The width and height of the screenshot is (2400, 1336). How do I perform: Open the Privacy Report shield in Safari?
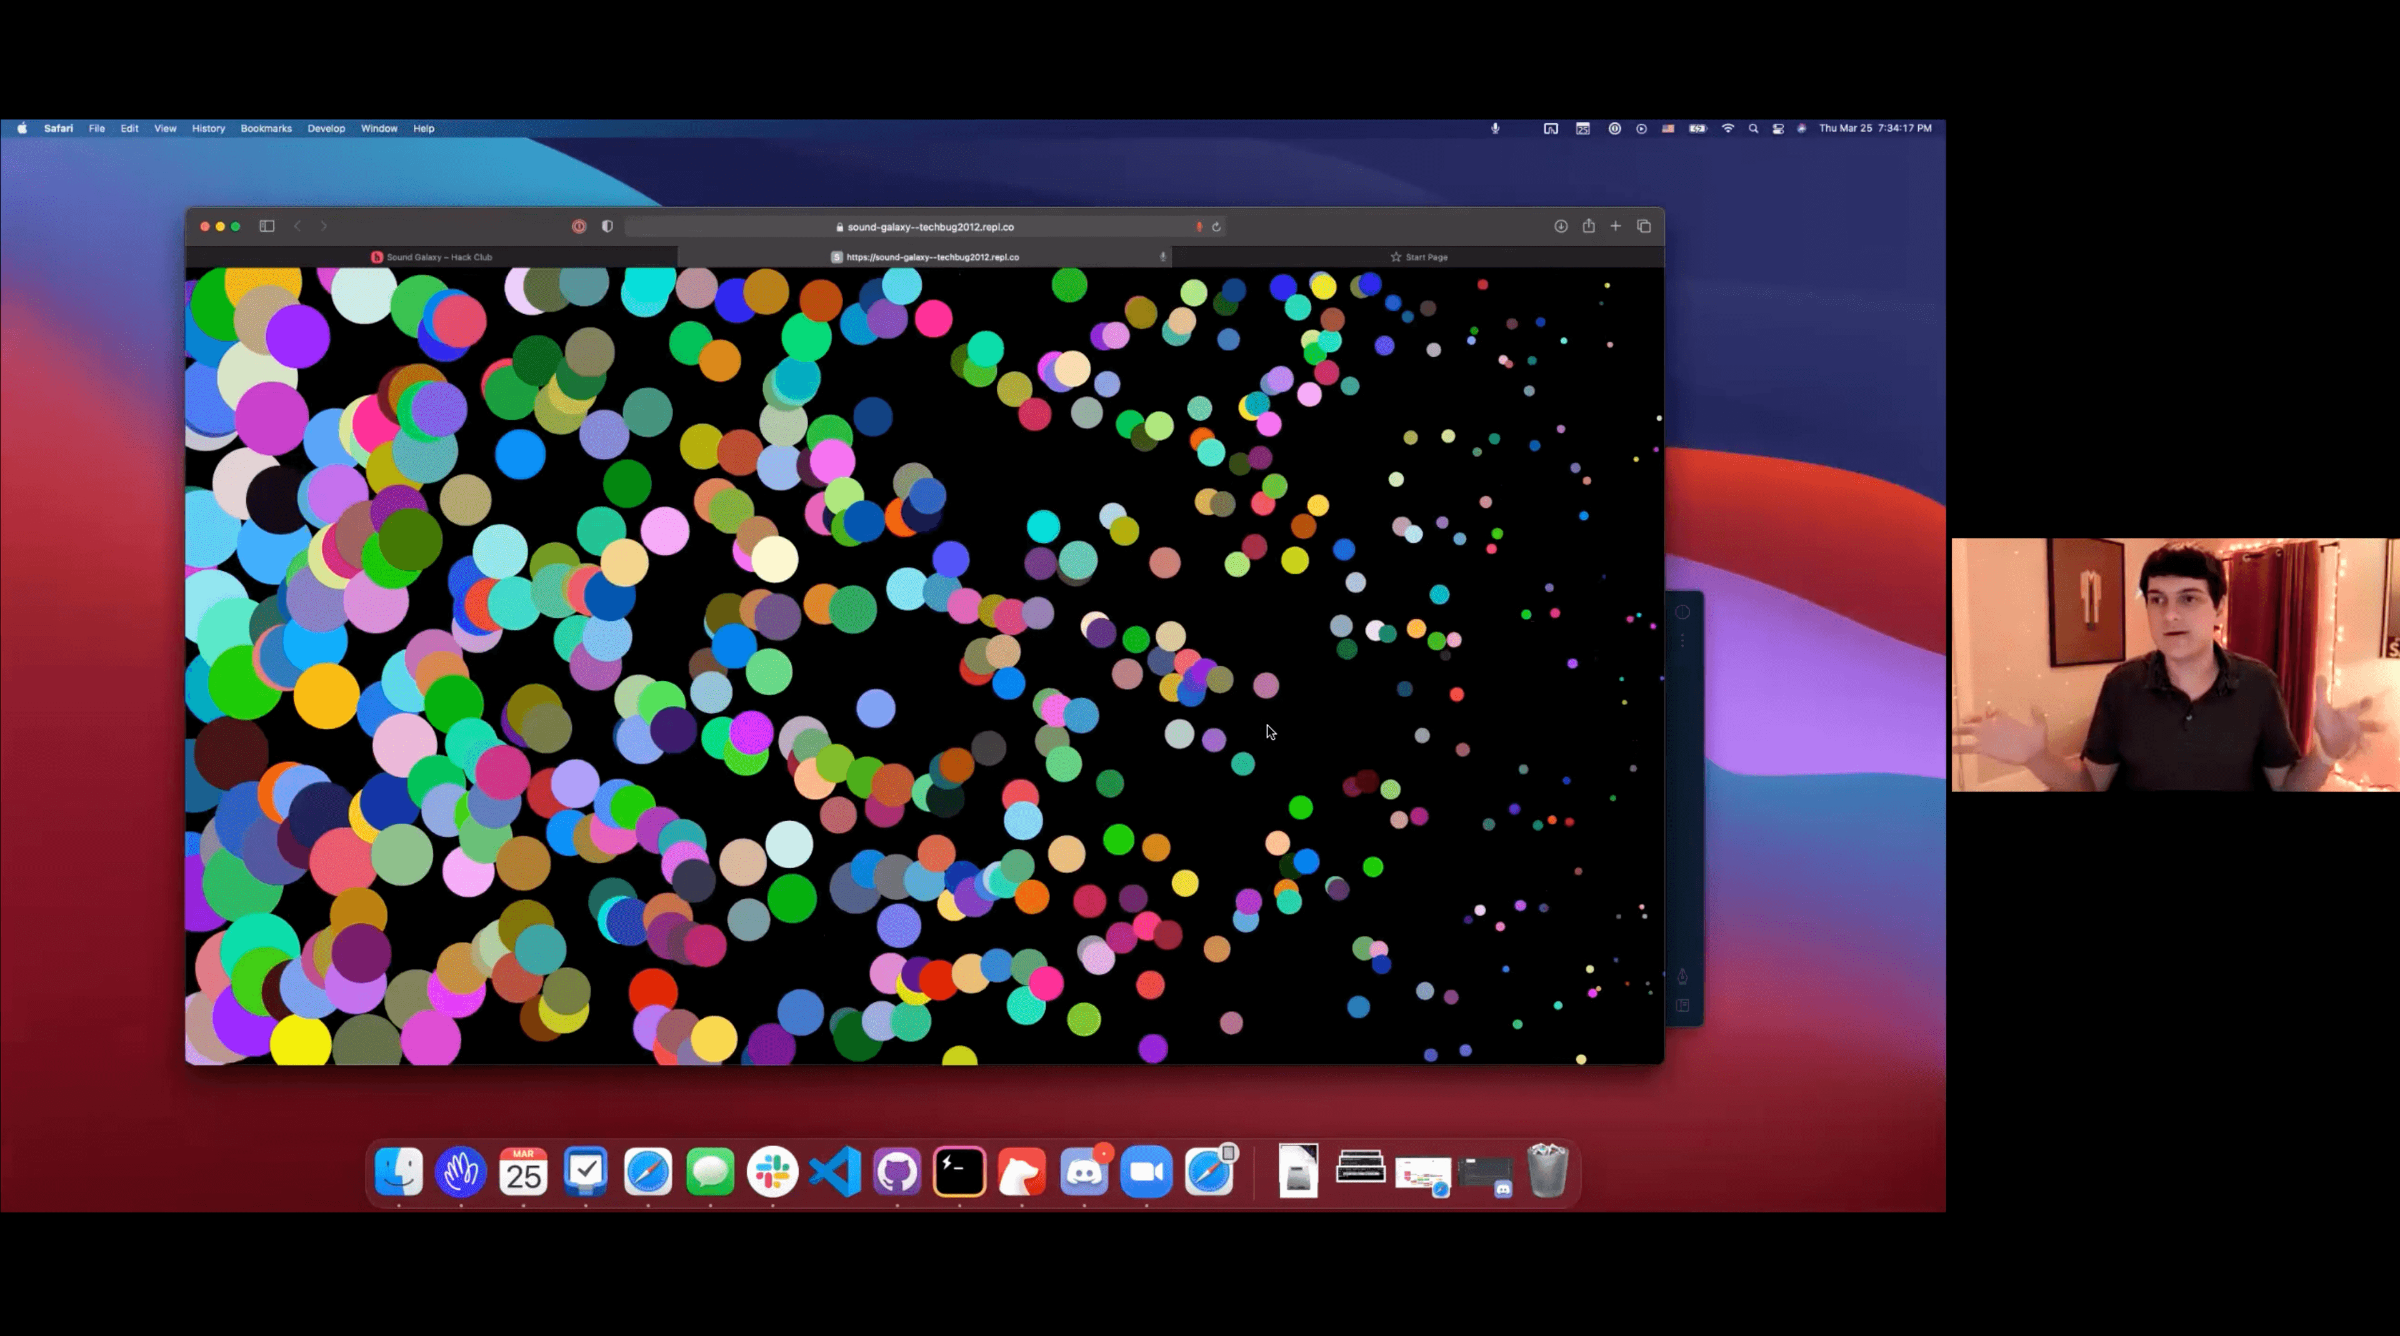point(606,226)
